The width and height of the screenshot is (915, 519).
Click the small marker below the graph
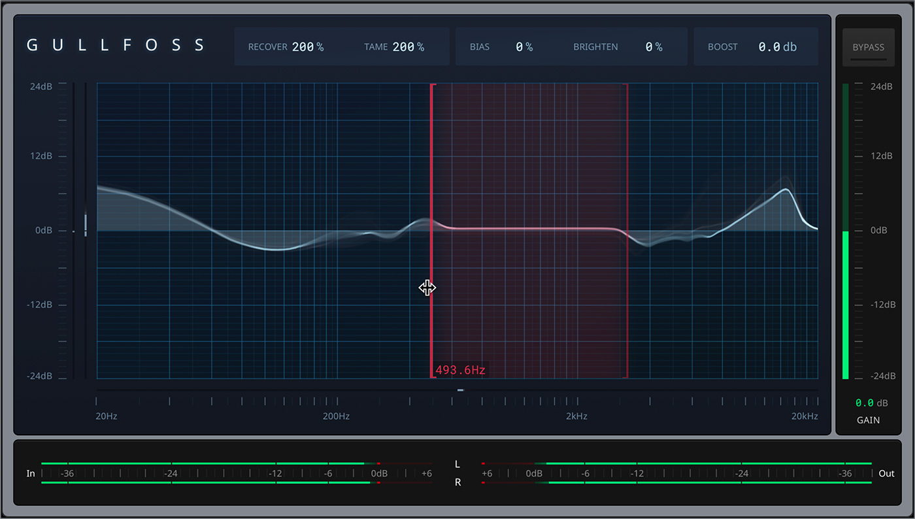tap(461, 390)
